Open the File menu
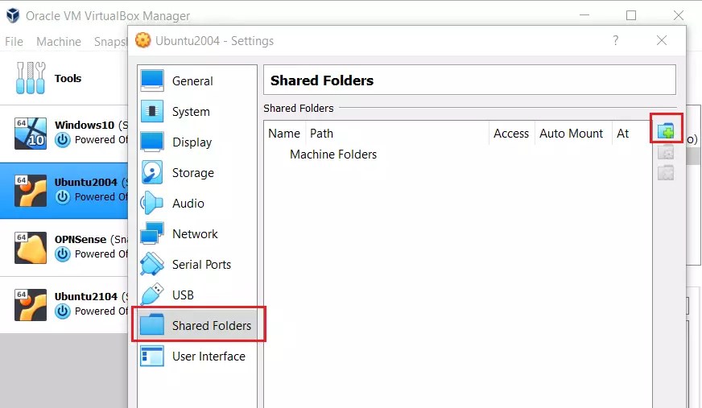 14,42
